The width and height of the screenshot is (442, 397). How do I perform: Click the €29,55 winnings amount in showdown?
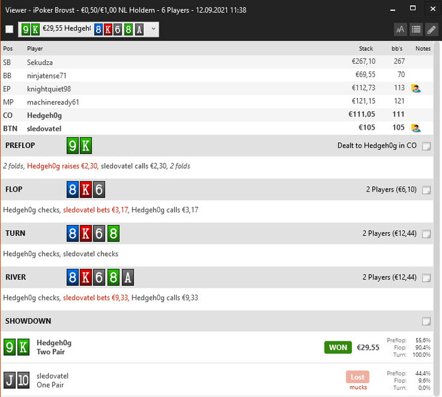(x=368, y=347)
